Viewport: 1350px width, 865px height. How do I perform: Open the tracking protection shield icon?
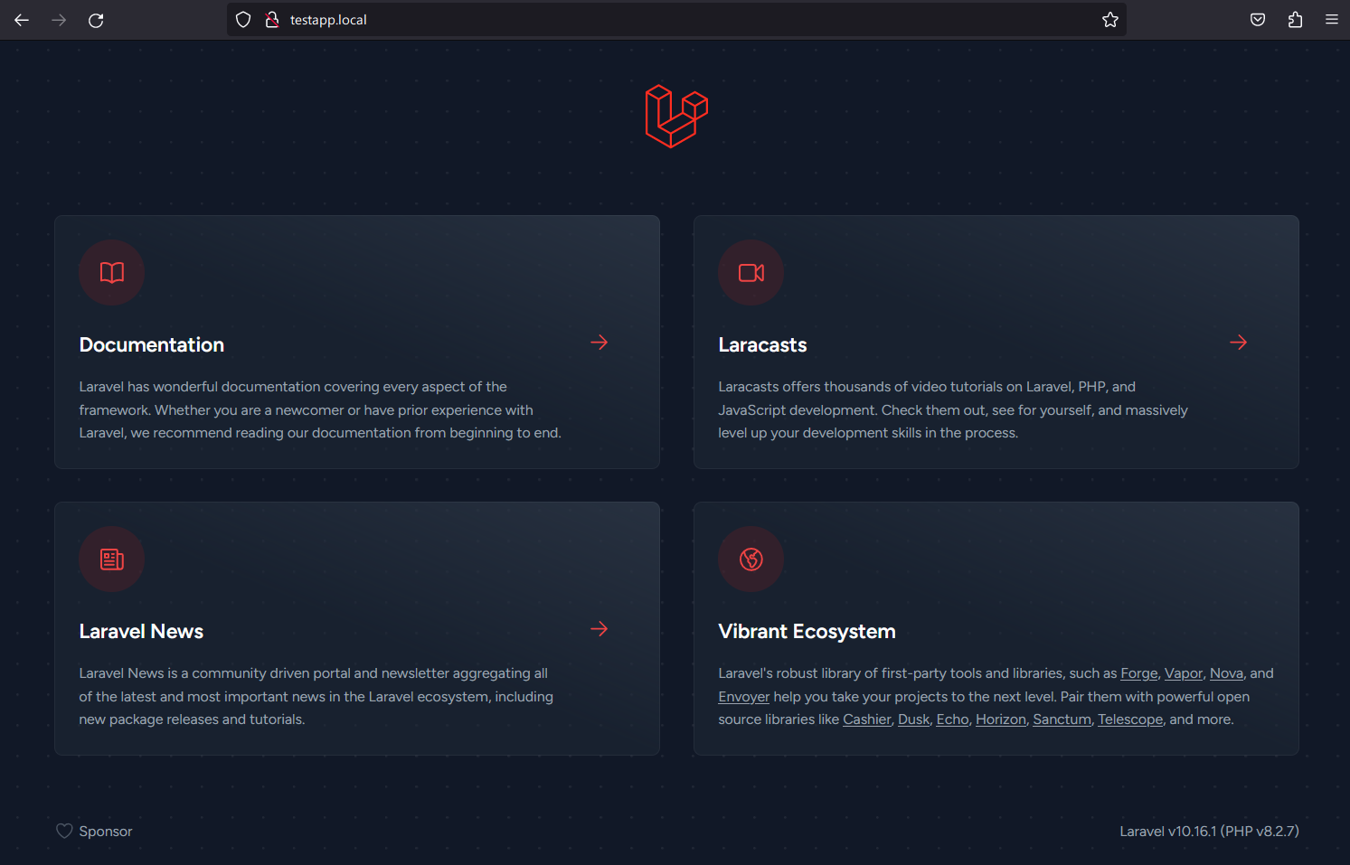pos(243,20)
